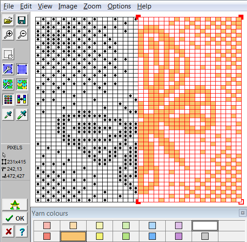This screenshot has height=242, width=247.
Task: Open the colour palette grid icon
Action: [x=8, y=99]
